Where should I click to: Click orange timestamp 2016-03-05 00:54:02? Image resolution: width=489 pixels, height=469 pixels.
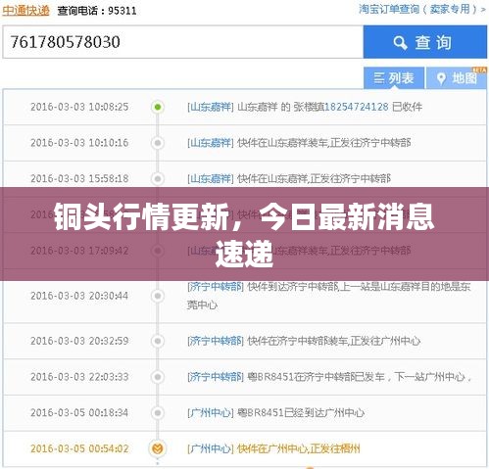[x=79, y=448]
